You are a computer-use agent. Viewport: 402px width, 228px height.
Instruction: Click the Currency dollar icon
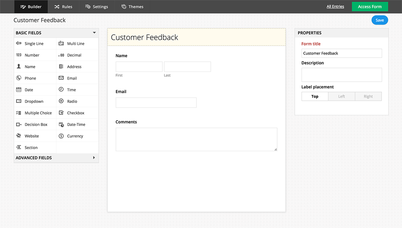pyautogui.click(x=61, y=136)
